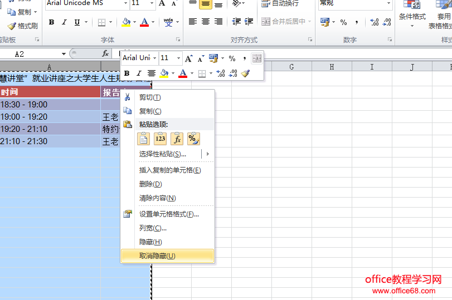
Task: Click font color A in mini toolbar
Action: [183, 73]
